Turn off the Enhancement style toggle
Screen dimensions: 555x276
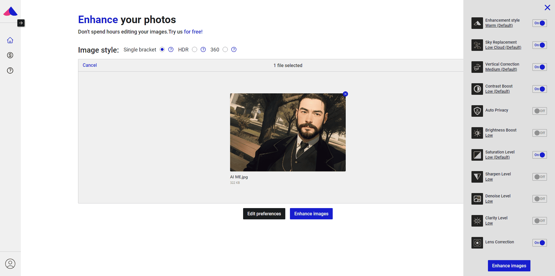coord(539,23)
